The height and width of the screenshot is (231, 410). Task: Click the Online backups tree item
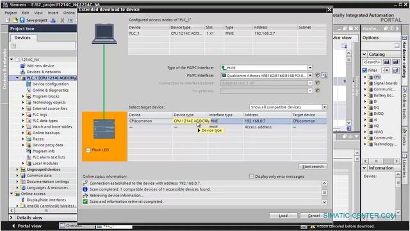(46, 133)
